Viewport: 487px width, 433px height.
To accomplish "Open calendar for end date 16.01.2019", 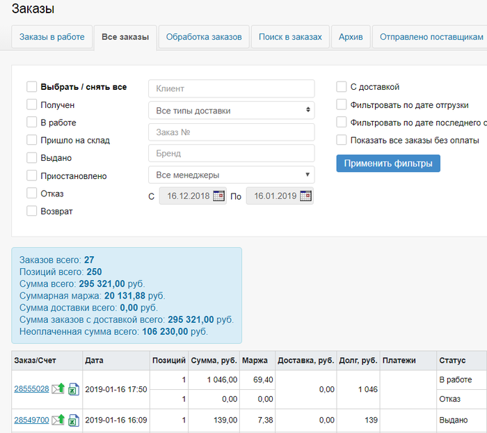I will tap(305, 196).
